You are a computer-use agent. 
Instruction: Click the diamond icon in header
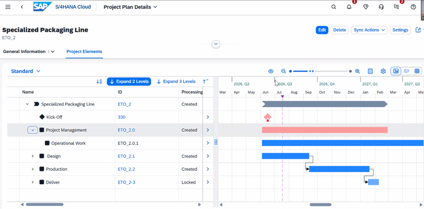(365, 7)
